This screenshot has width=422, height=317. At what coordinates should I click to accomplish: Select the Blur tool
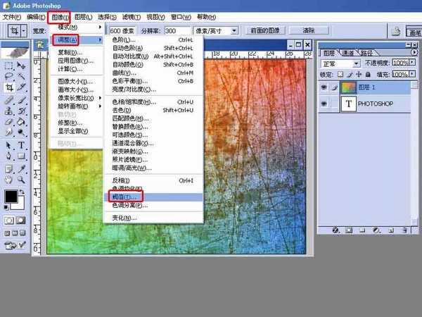coord(8,132)
